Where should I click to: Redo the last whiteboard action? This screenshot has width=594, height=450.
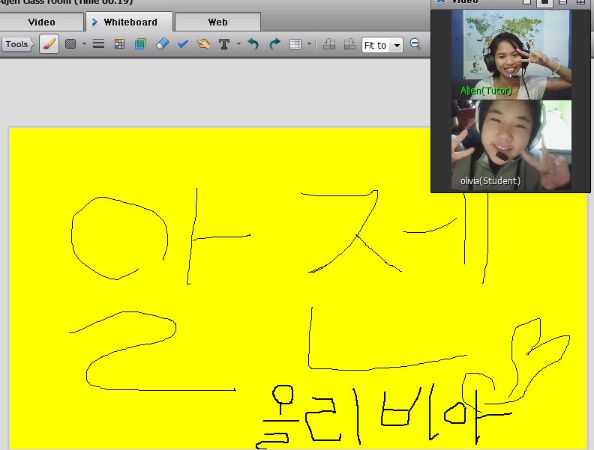tap(274, 44)
